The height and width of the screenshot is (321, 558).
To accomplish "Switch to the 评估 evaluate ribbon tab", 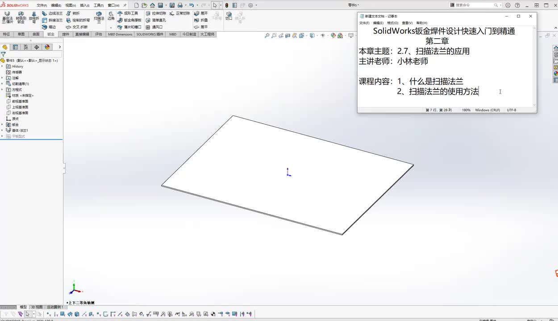I will (x=99, y=34).
